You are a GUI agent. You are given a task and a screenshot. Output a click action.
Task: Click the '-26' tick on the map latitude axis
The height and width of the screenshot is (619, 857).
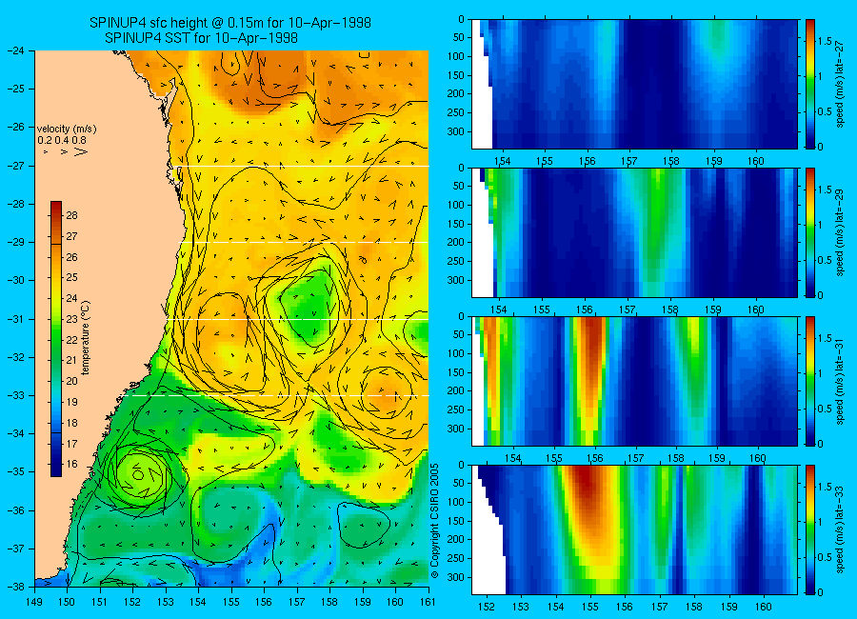point(16,127)
